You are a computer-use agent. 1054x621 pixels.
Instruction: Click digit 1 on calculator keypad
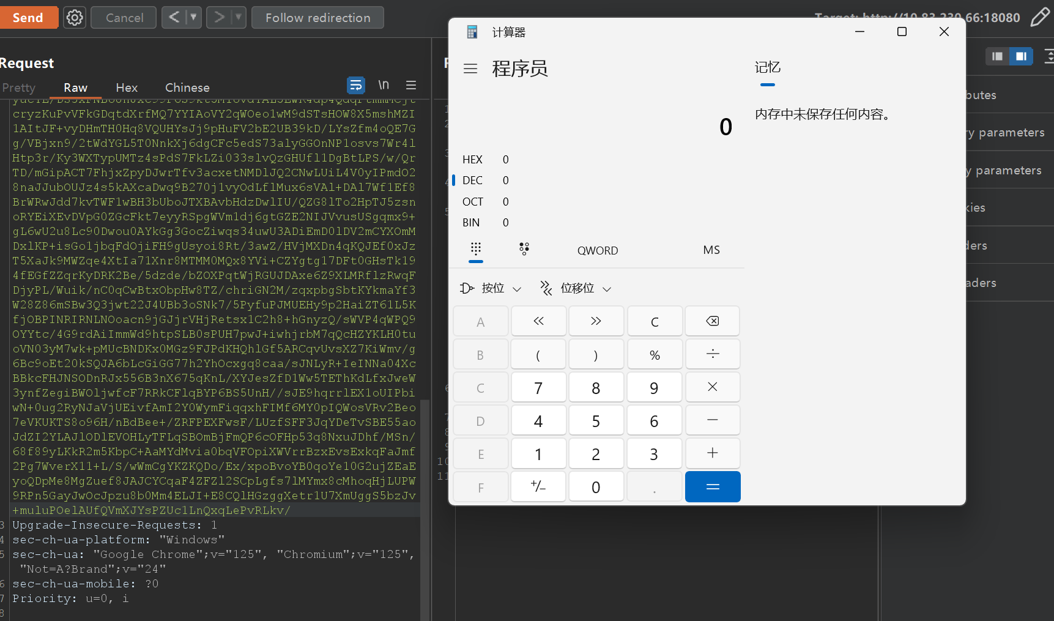coord(538,453)
